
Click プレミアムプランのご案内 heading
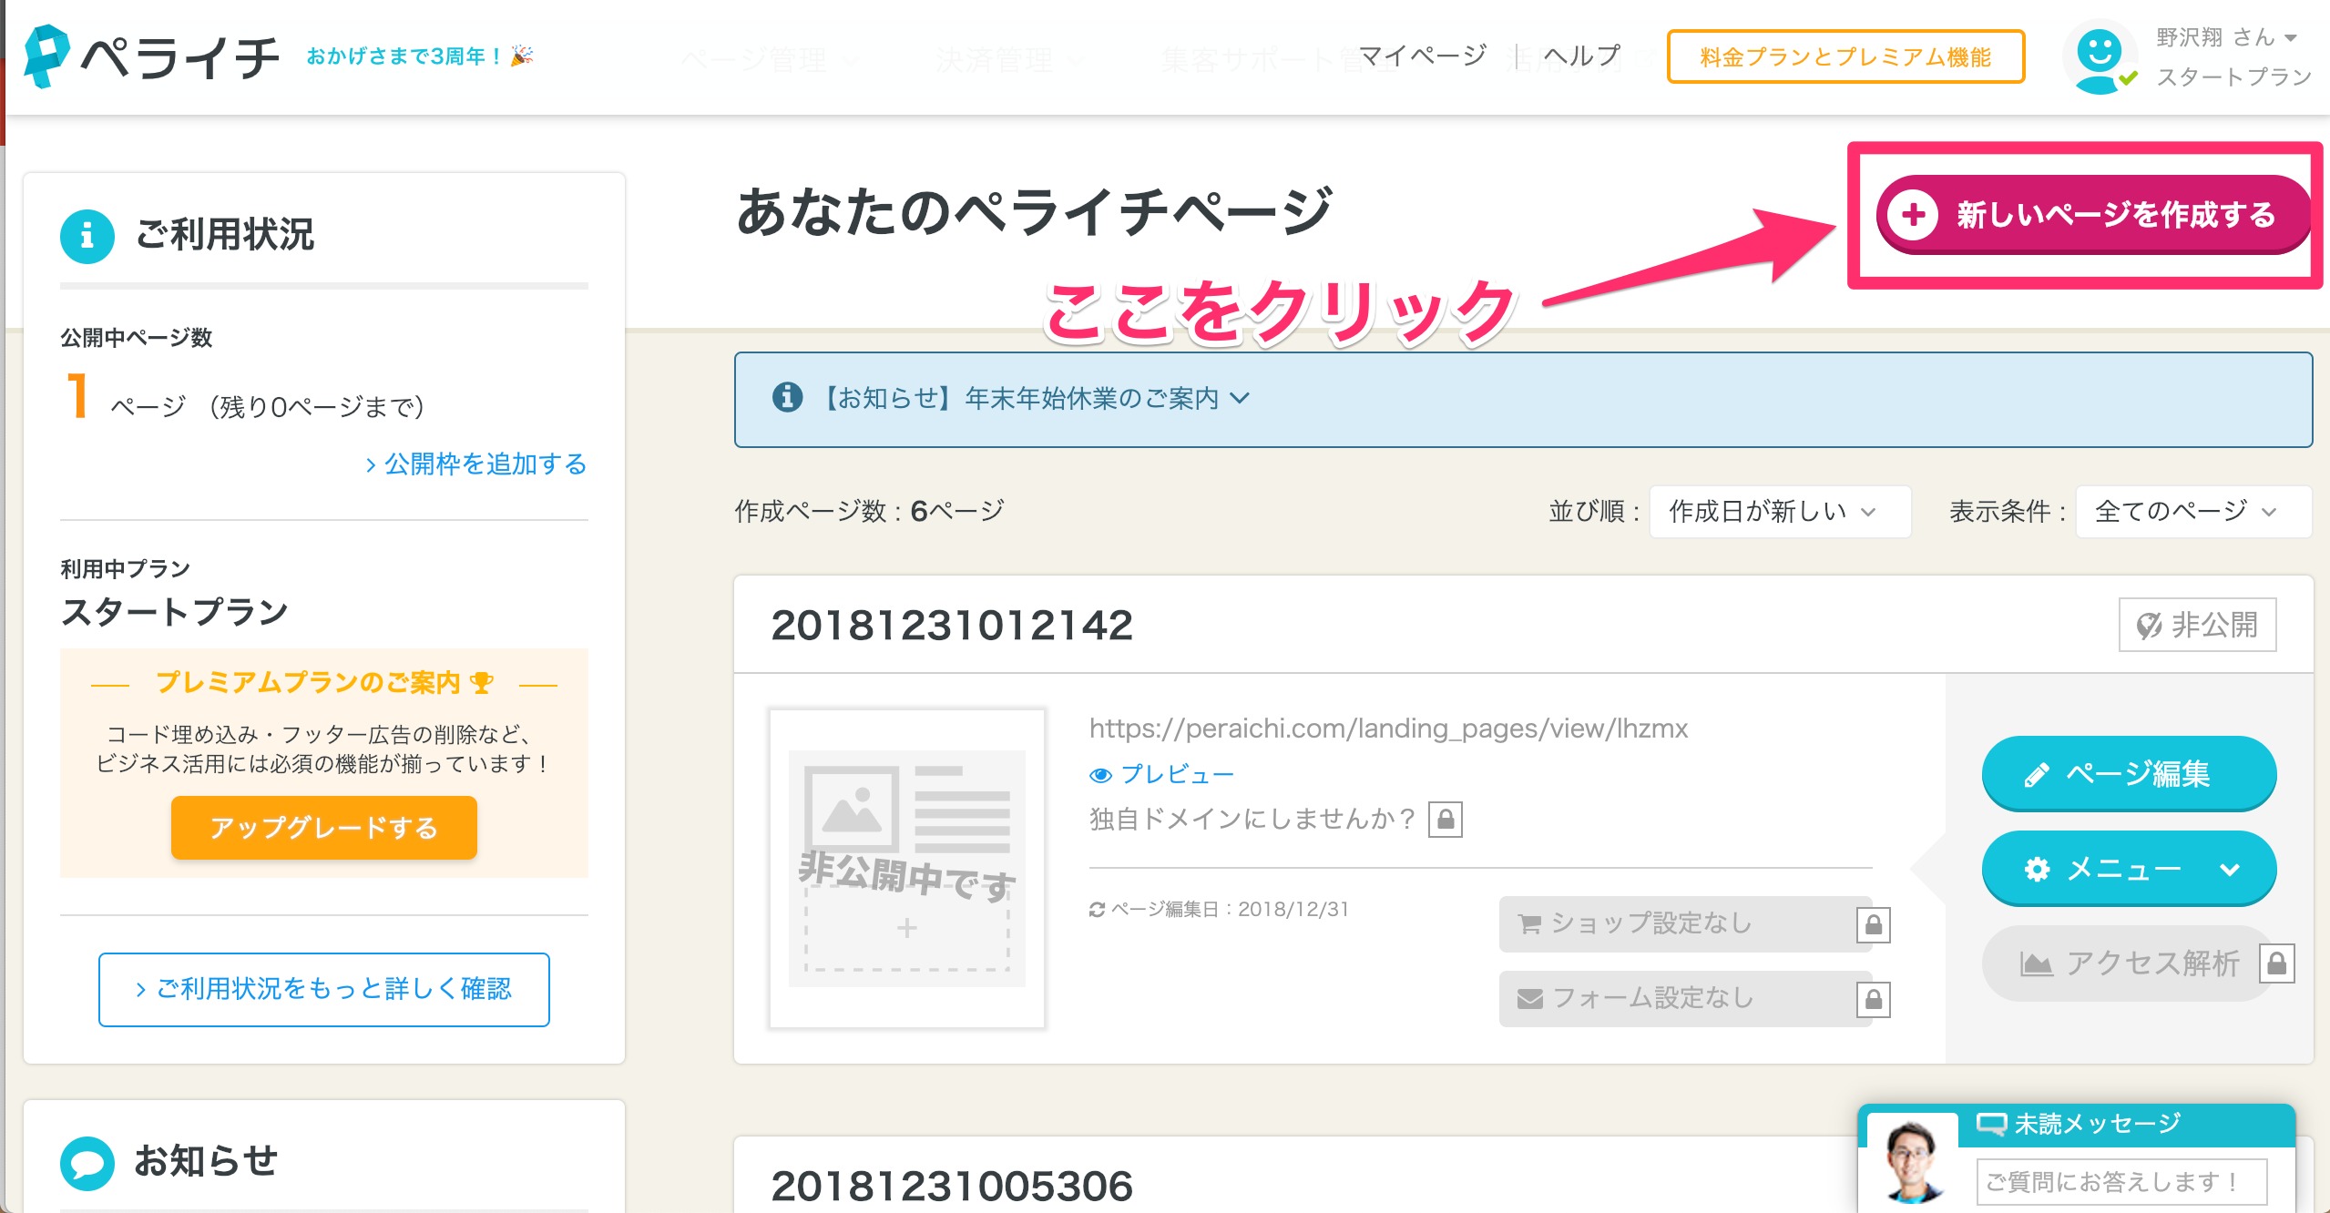click(324, 682)
